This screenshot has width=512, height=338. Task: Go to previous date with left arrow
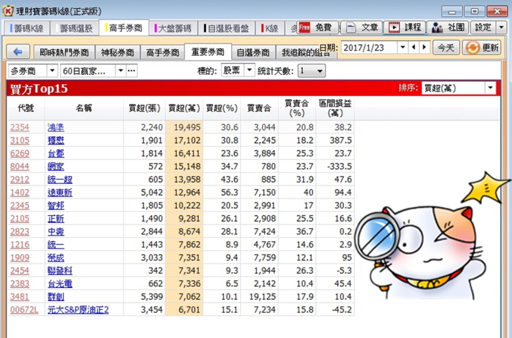pos(414,47)
